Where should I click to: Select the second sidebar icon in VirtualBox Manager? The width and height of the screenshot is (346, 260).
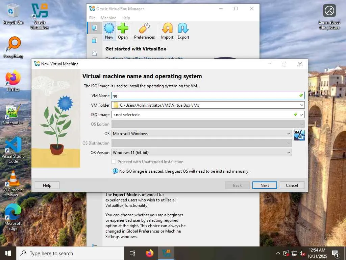click(95, 41)
